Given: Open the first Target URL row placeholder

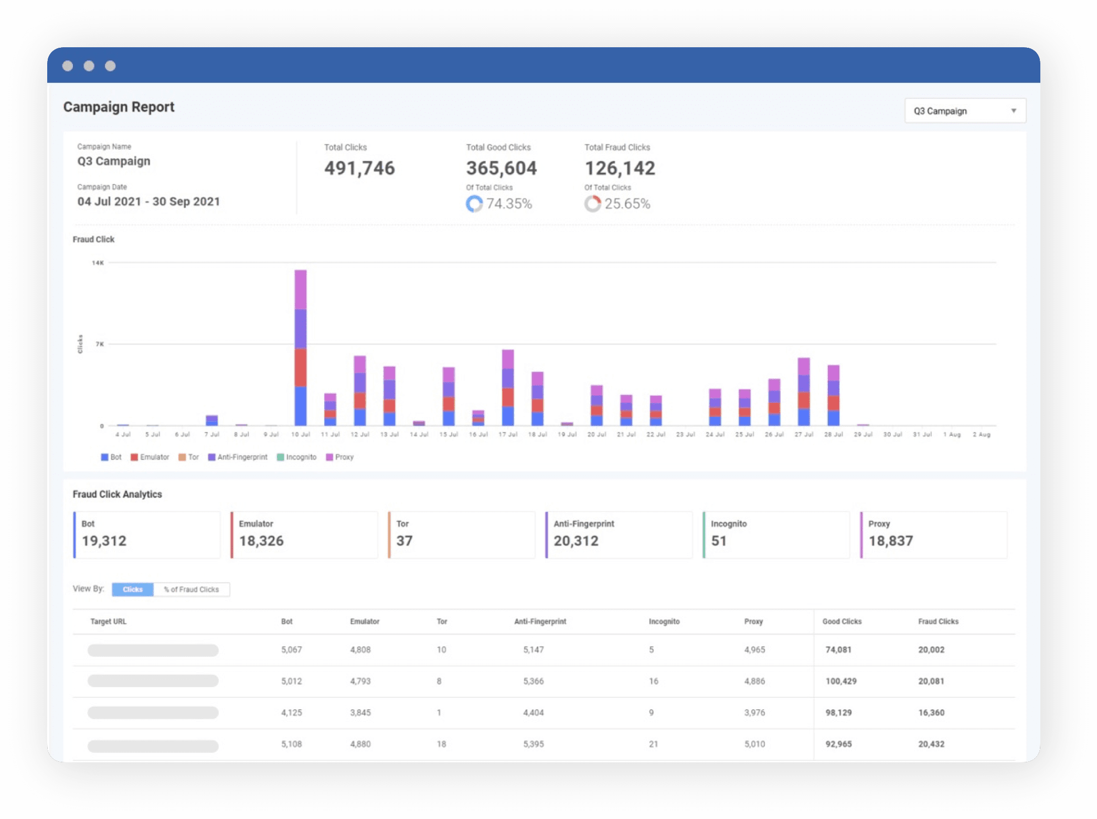Looking at the screenshot, I should click(153, 650).
